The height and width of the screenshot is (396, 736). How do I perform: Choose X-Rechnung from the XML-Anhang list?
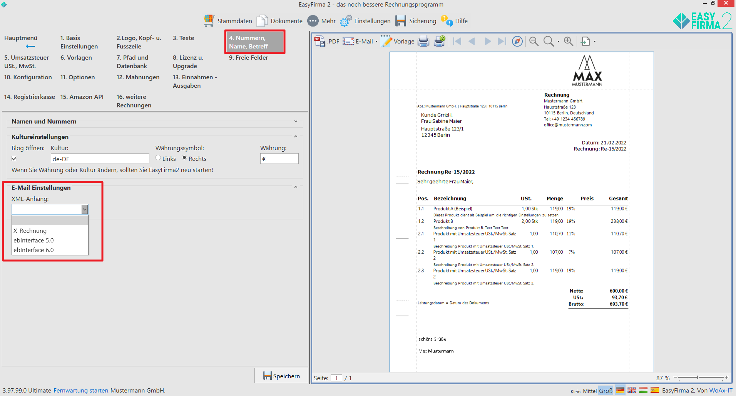(50, 231)
